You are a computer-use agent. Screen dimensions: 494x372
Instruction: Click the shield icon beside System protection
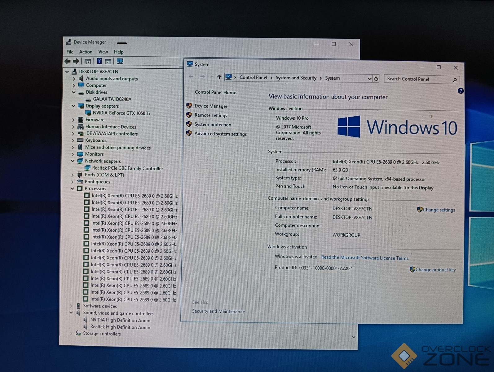(189, 124)
